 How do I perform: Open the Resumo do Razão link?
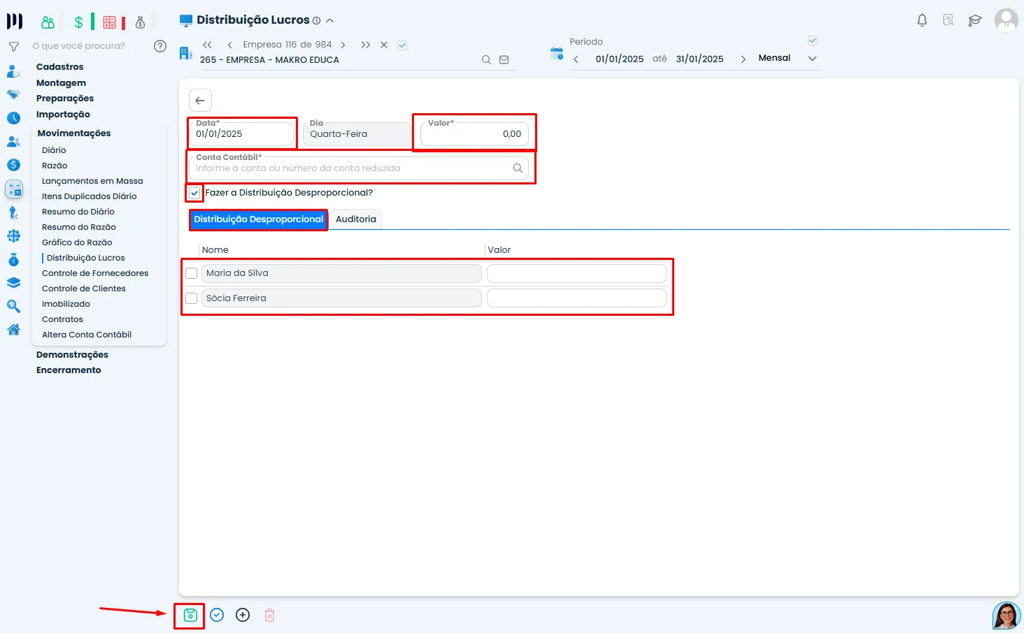point(79,227)
